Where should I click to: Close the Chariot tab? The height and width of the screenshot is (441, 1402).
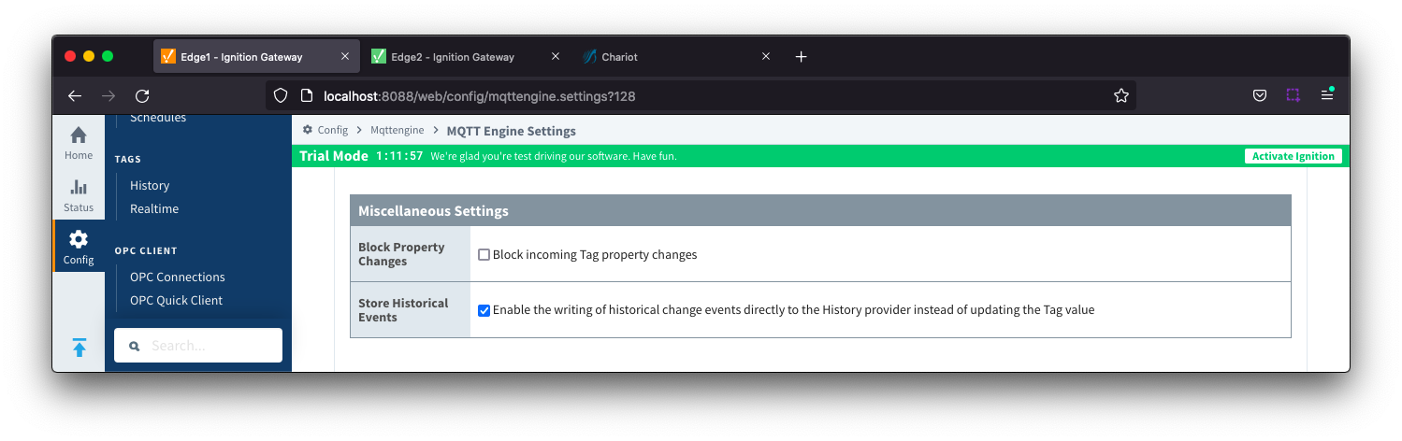pyautogui.click(x=766, y=57)
